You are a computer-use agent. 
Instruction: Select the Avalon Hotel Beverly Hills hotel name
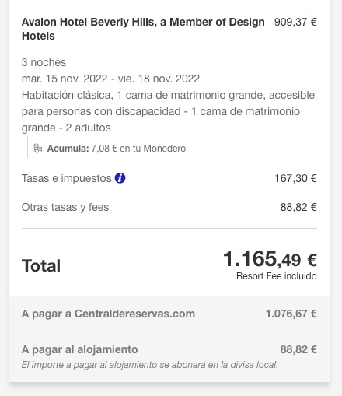click(x=143, y=29)
